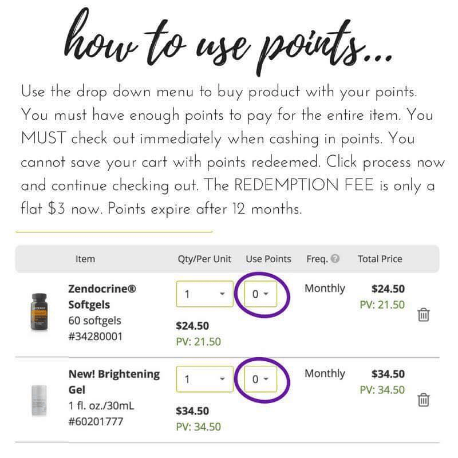458x458 pixels.
Task: Click the Item column header
Action: (85, 259)
